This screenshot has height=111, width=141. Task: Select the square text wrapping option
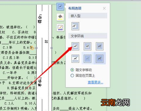click(x=75, y=46)
